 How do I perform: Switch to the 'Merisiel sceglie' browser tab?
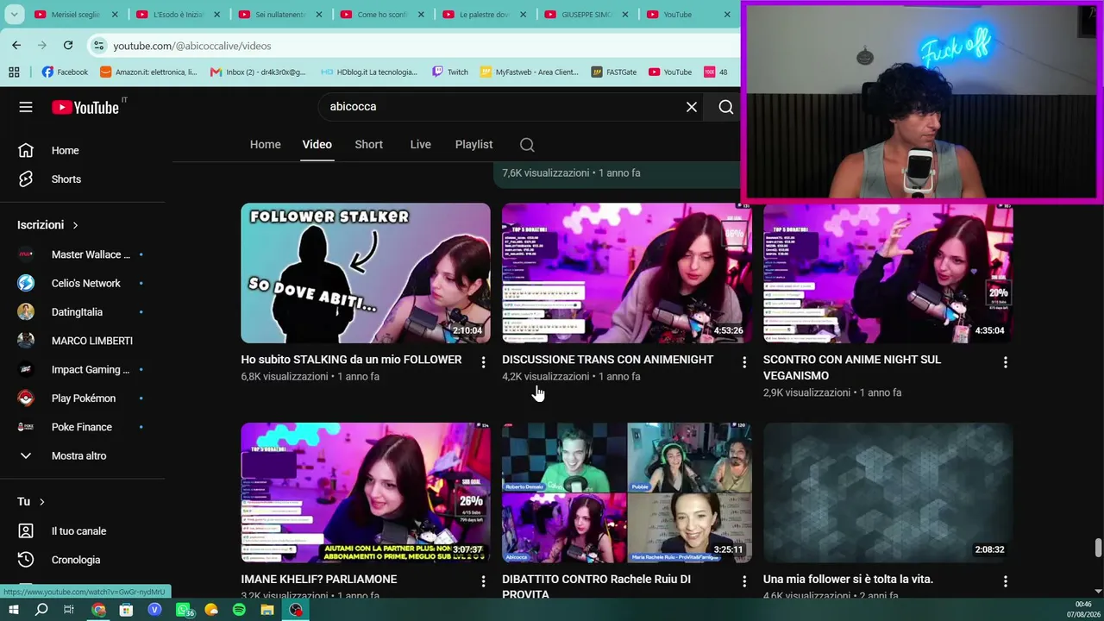(76, 15)
